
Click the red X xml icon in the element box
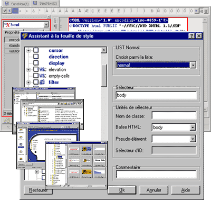(7, 25)
